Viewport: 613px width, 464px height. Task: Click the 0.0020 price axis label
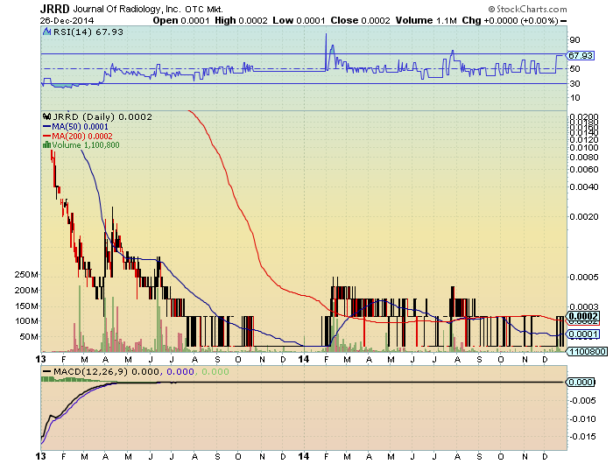click(x=584, y=217)
